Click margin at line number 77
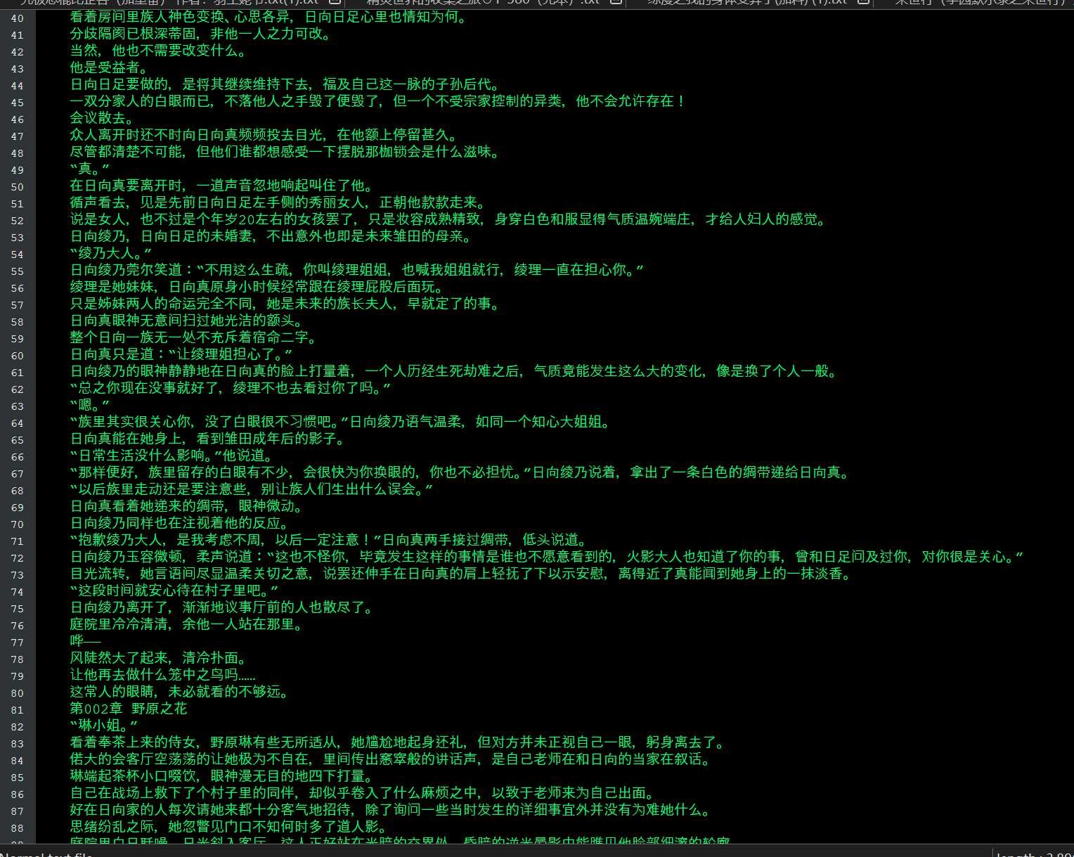 tap(17, 642)
